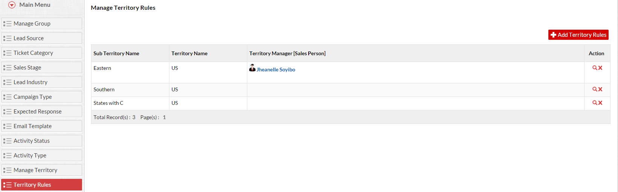The height and width of the screenshot is (192, 618).
Task: Click Jheanelle Soyibo's avatar icon
Action: tap(252, 68)
